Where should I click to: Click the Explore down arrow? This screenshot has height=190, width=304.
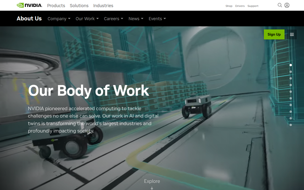[x=152, y=188]
